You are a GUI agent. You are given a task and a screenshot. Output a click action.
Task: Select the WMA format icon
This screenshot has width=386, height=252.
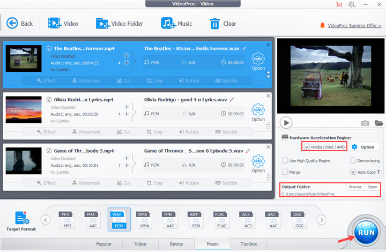145,219
